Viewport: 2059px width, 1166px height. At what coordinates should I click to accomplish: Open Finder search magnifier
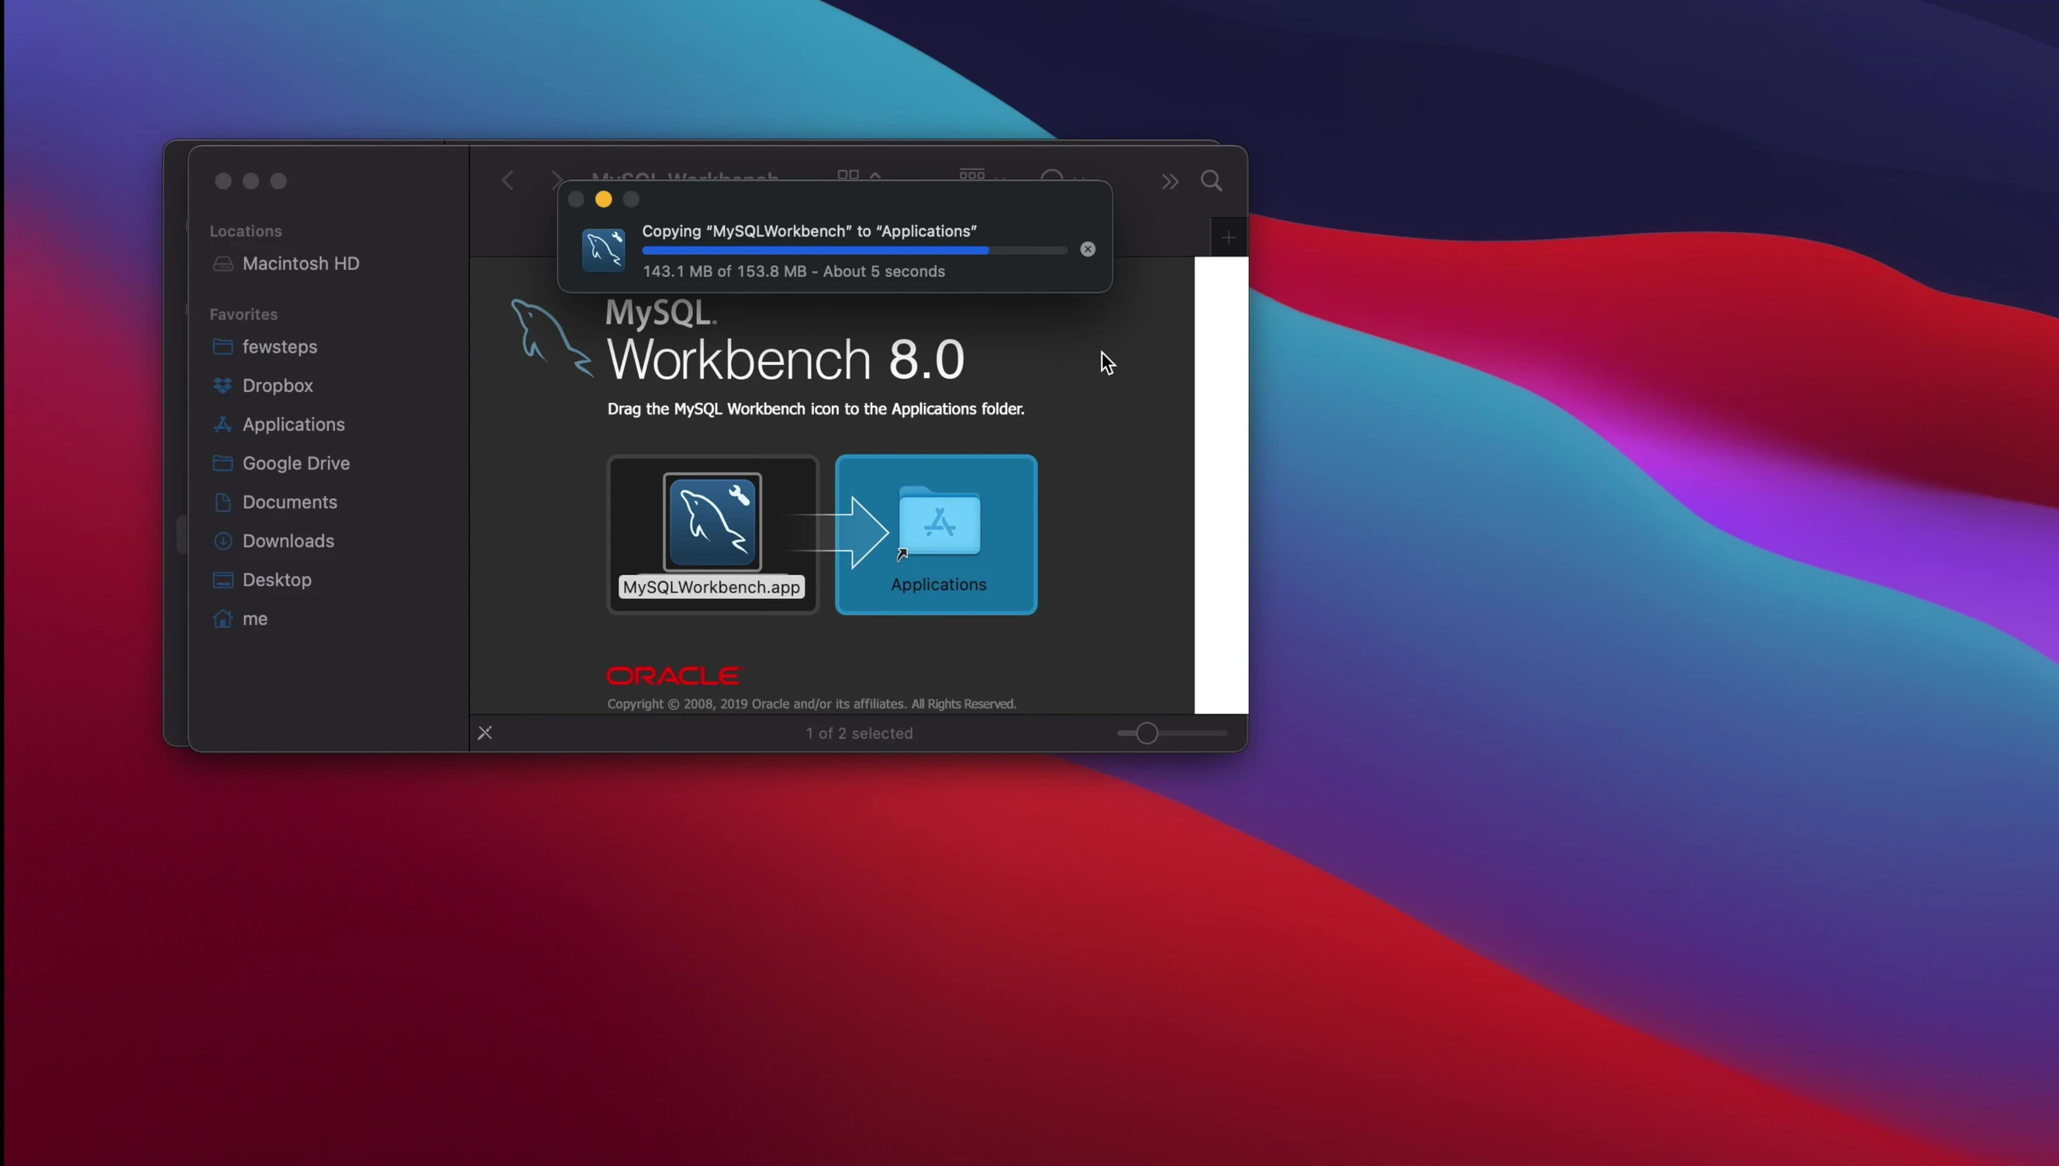[1212, 181]
